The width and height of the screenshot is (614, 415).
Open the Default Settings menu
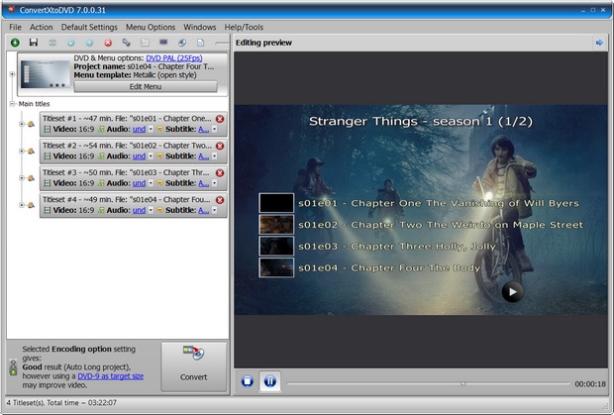pos(89,27)
